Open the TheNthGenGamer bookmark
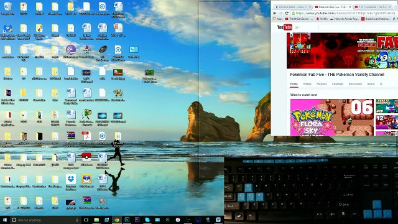This screenshot has width=398, height=224. 299,19
